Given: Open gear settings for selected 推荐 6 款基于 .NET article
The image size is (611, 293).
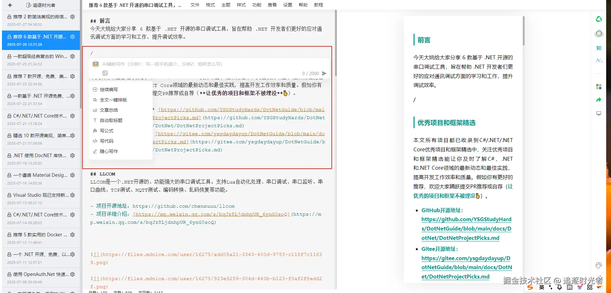Looking at the screenshot, I should (x=72, y=37).
